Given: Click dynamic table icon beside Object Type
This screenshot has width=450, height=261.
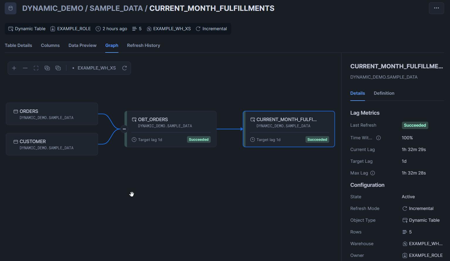Looking at the screenshot, I should coord(405,220).
